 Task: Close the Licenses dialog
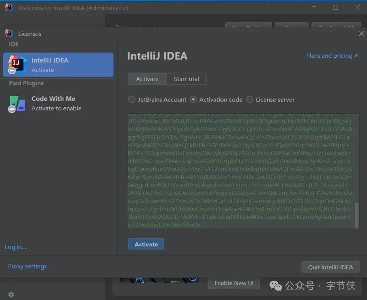point(361,33)
